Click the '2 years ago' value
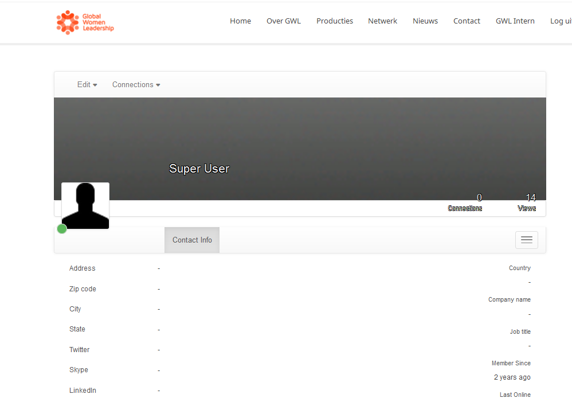The width and height of the screenshot is (572, 398). 512,377
